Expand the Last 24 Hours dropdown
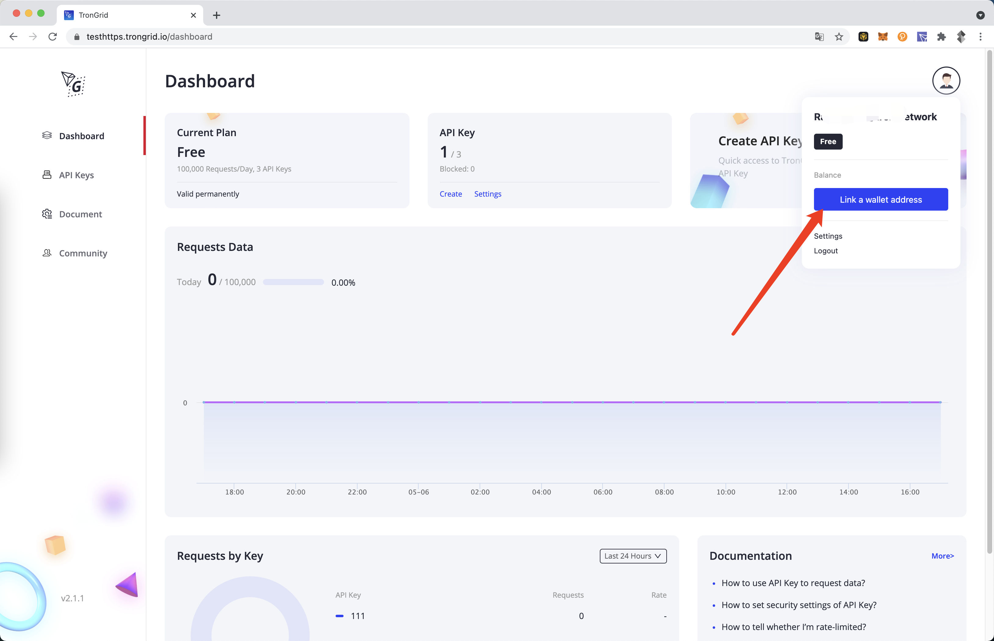This screenshot has height=641, width=994. click(x=633, y=556)
